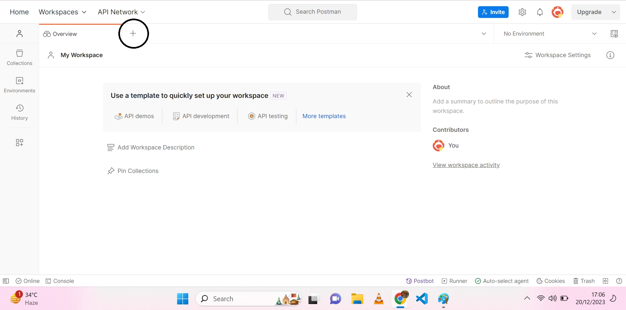Viewport: 626px width, 310px height.
Task: Toggle two-pane view in status bar
Action: coord(605,281)
